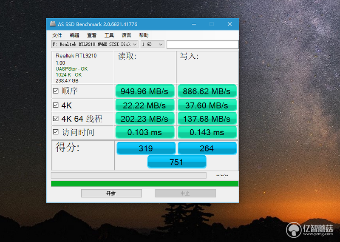
Task: Close the AS SSD Benchmark window
Action: (x=229, y=24)
